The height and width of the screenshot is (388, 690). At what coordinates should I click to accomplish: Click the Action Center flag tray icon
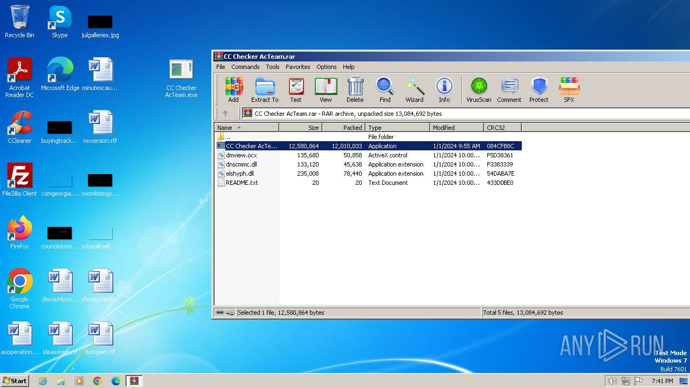pyautogui.click(x=639, y=381)
